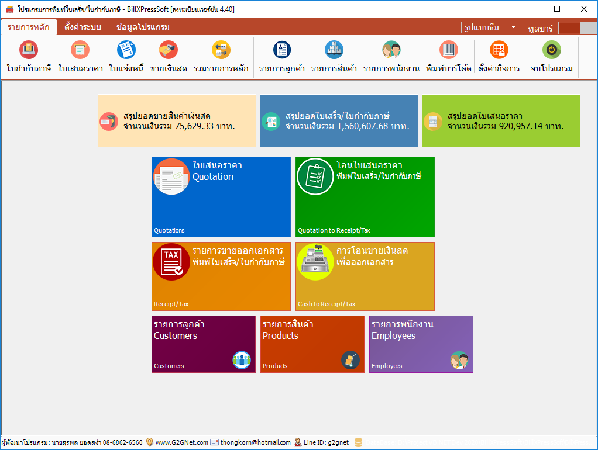
Task: Open the พิมพ์บาร์โค้ด barcode print icon
Action: (x=448, y=50)
